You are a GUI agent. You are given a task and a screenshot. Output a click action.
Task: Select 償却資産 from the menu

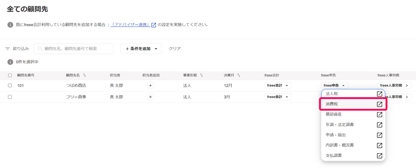click(353, 115)
